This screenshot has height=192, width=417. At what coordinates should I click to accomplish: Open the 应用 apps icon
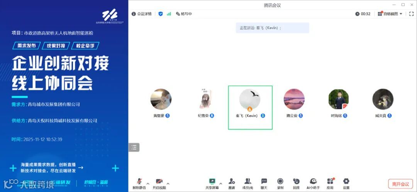point(330,184)
